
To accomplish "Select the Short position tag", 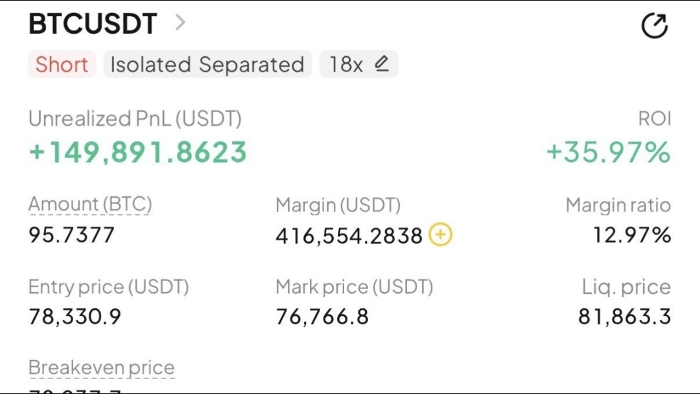I will 62,64.
